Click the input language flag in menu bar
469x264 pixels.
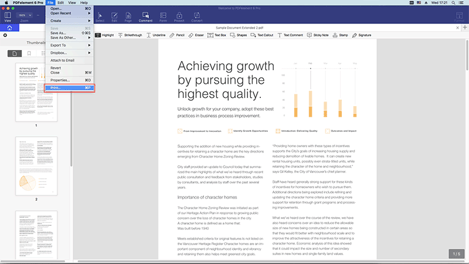(x=419, y=3)
